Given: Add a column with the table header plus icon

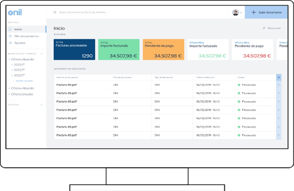Looking at the screenshot, I should click(279, 77).
